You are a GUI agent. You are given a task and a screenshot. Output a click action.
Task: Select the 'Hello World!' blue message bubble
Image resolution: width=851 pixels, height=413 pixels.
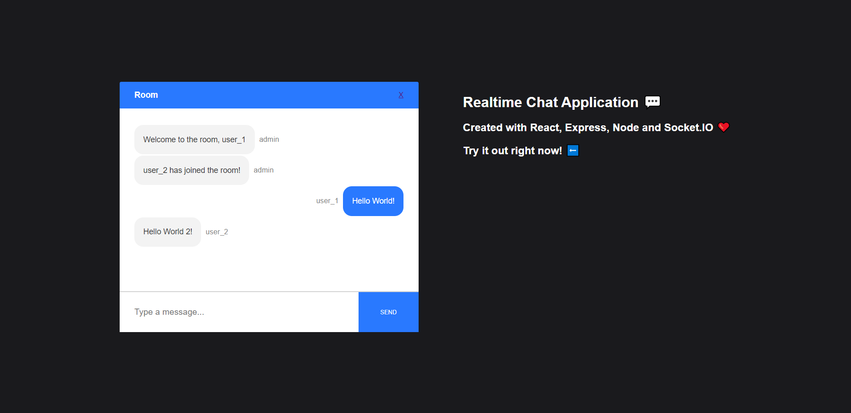click(373, 201)
